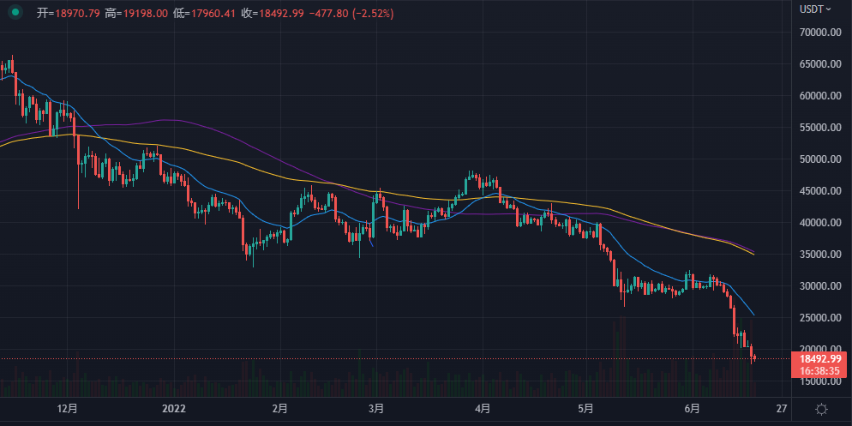Click the change percentage (−2.52%)

click(374, 14)
